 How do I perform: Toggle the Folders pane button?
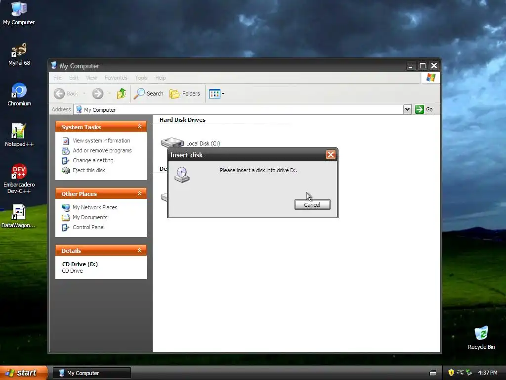185,94
